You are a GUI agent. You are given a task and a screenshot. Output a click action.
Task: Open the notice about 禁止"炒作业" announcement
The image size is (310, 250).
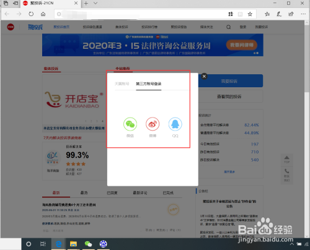[229, 204]
